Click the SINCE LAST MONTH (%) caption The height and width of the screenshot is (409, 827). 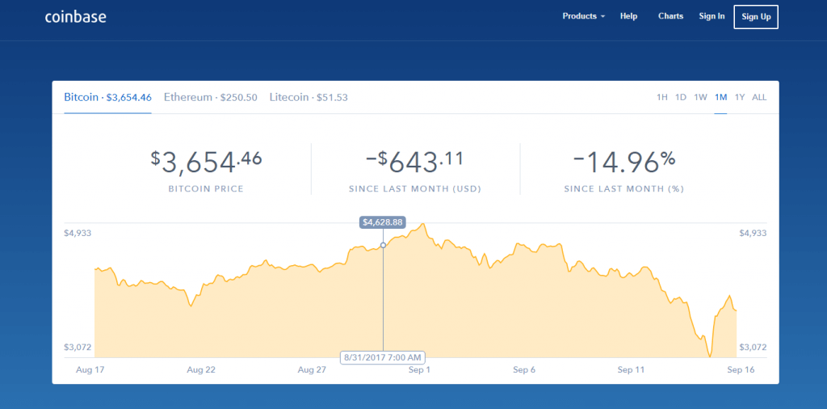point(624,189)
